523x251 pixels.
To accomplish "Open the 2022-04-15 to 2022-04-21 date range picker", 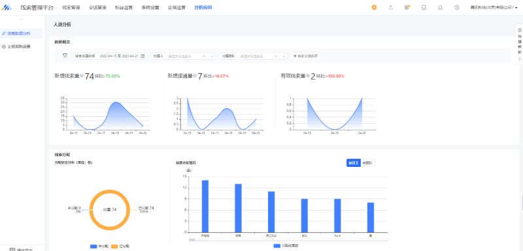I will [x=110, y=56].
